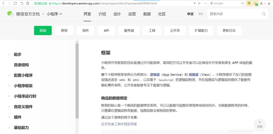Click the lightning speed-mode icon in address bar
The width and height of the screenshot is (273, 134).
(194, 3)
